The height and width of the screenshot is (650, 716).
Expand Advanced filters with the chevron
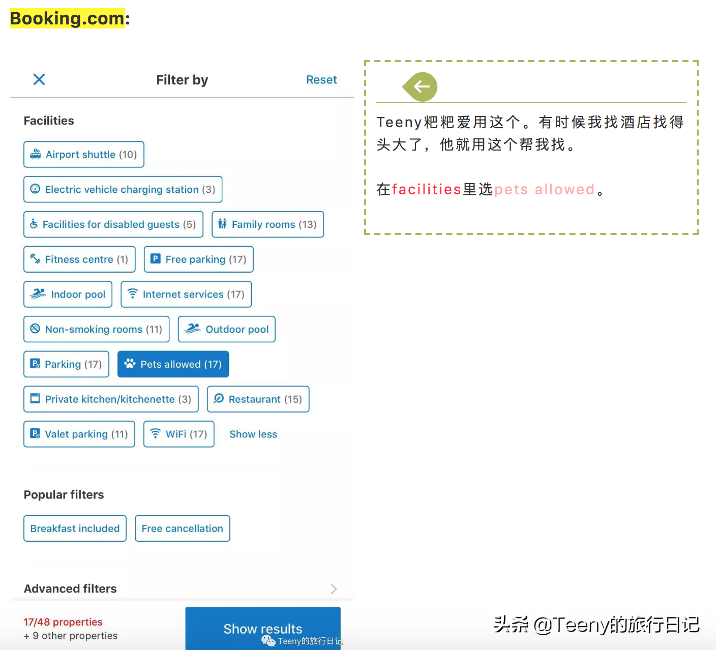click(x=334, y=589)
